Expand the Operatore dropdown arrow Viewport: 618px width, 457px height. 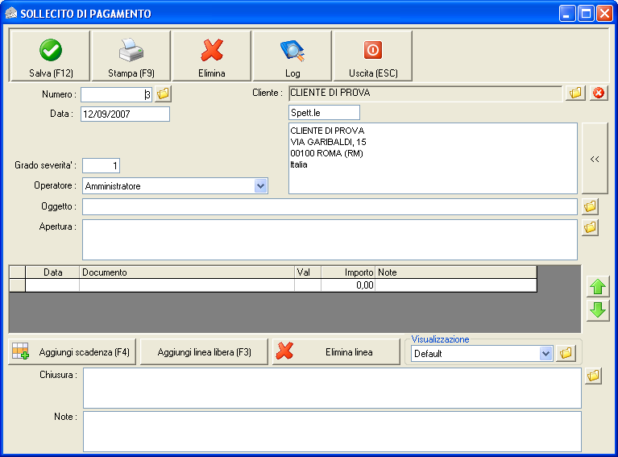click(x=260, y=185)
